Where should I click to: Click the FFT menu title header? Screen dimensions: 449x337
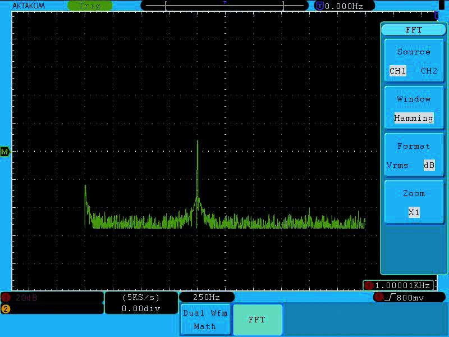414,30
